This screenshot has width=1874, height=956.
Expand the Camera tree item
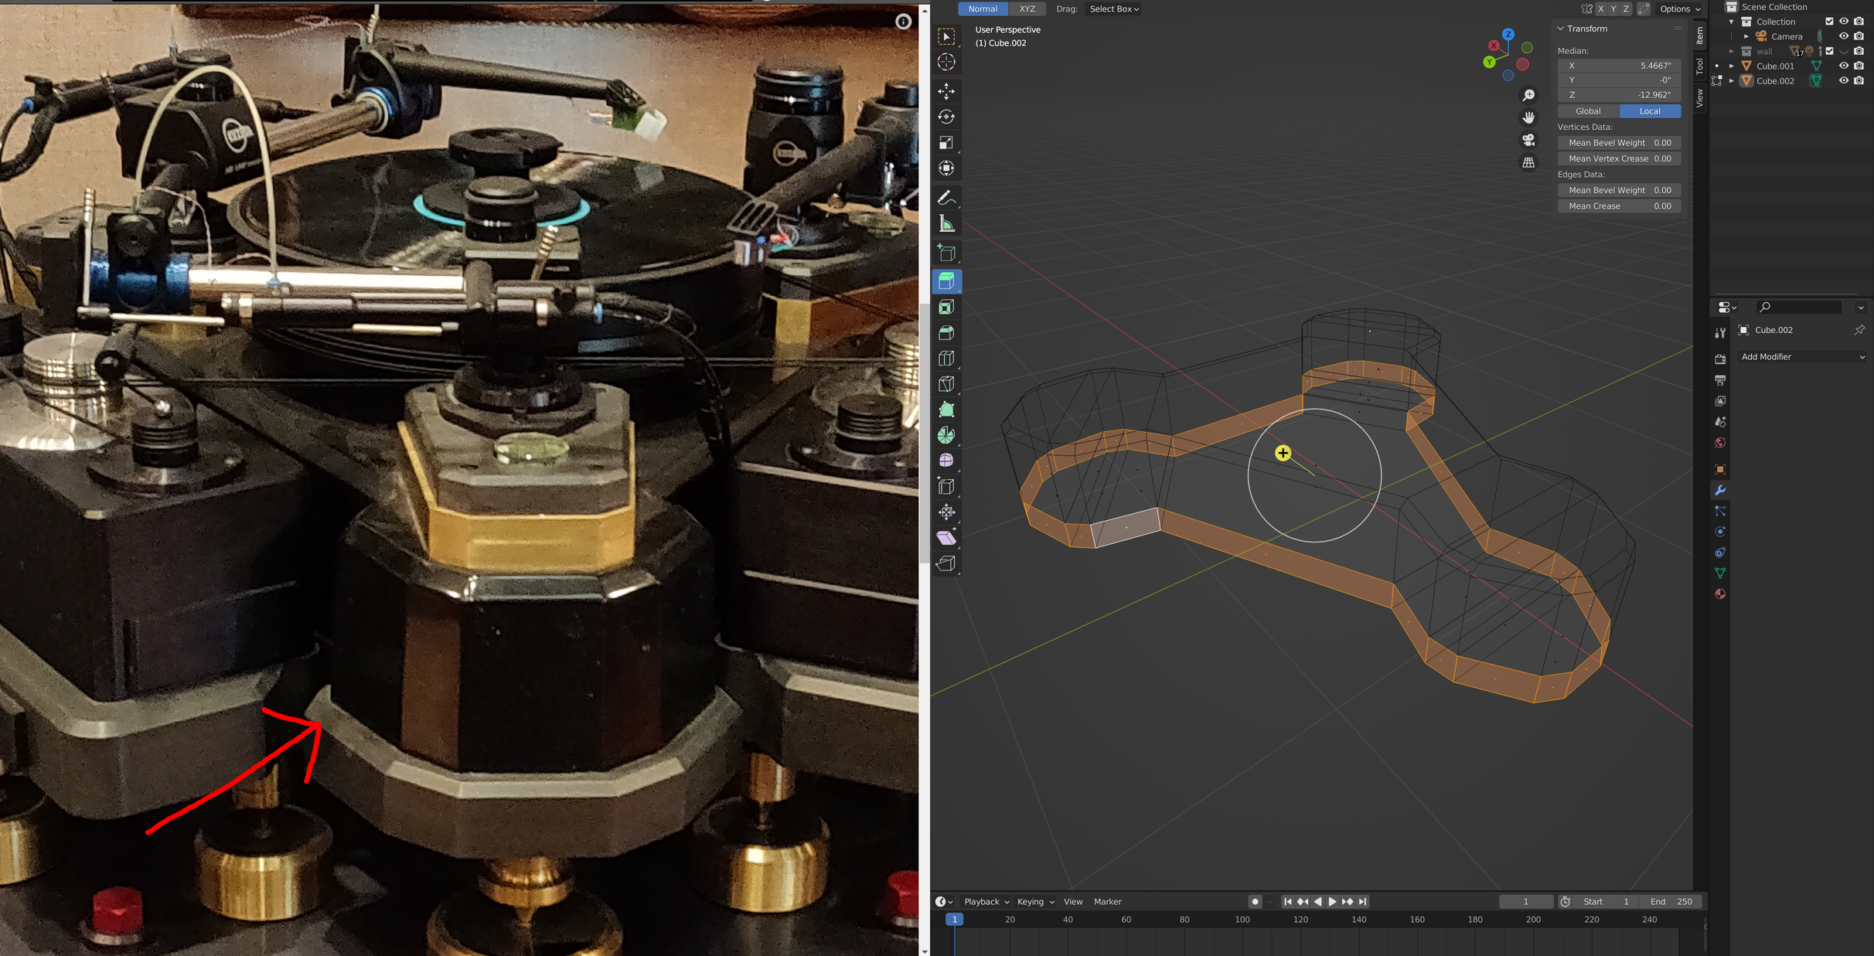point(1746,36)
